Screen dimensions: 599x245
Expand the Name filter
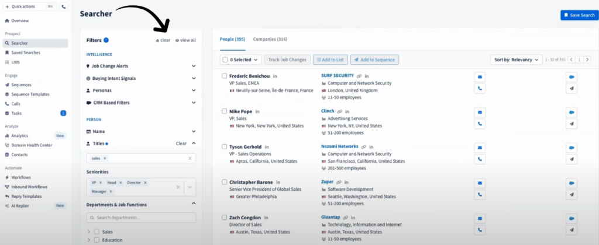[x=194, y=131]
